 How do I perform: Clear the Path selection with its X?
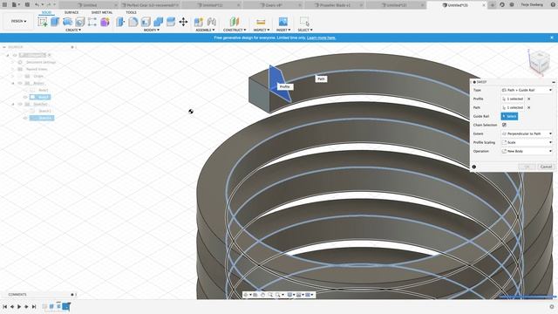click(x=529, y=107)
